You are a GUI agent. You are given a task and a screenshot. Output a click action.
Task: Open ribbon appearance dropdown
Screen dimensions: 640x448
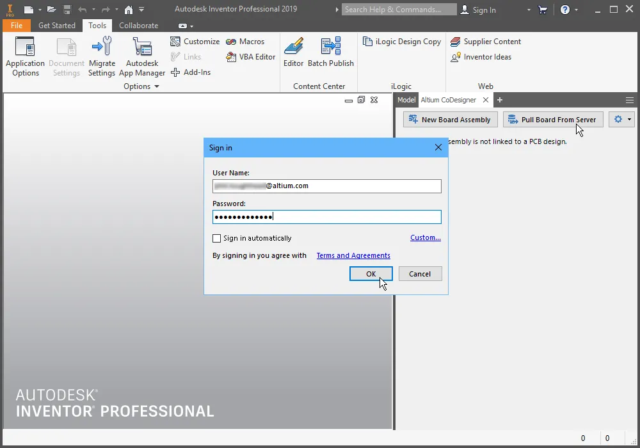[x=186, y=26]
